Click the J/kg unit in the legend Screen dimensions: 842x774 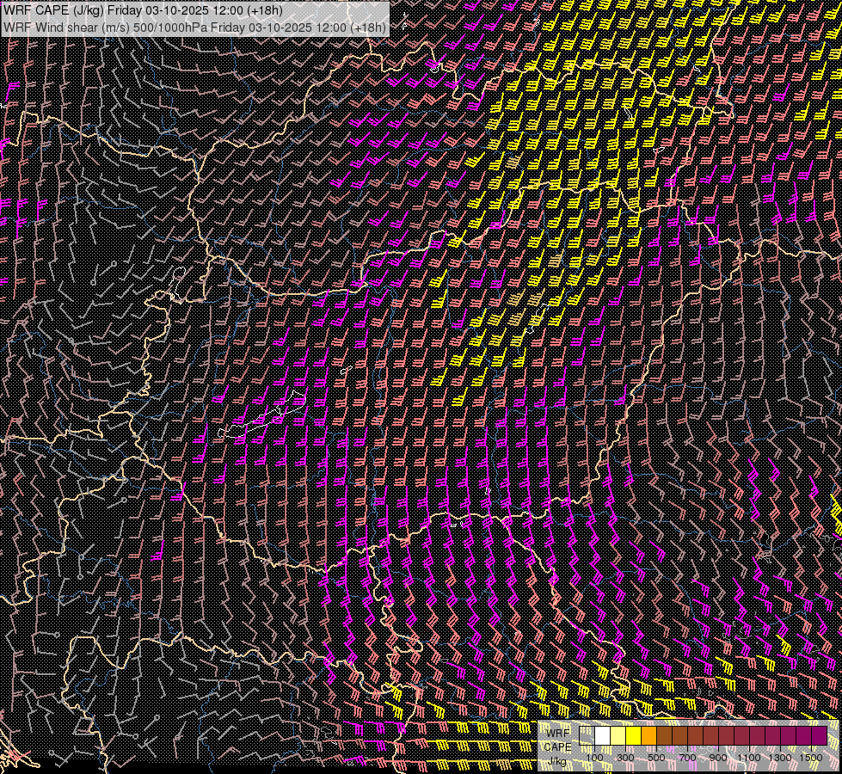tap(558, 761)
